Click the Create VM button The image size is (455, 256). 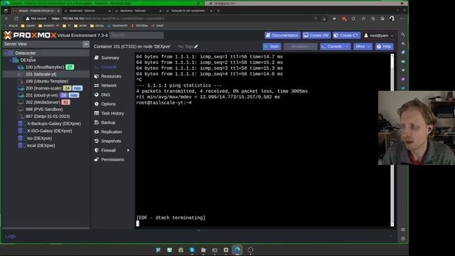[x=316, y=36]
